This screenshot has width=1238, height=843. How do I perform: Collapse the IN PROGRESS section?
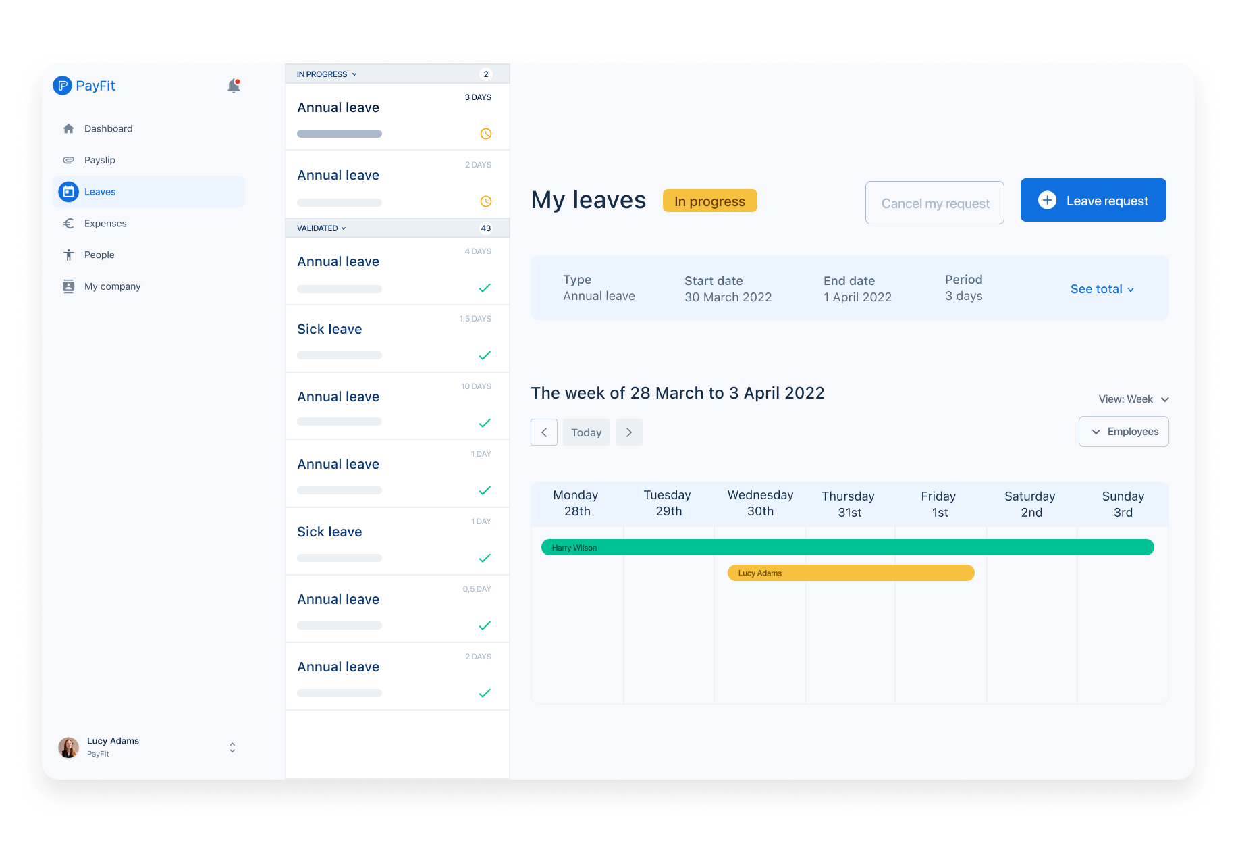click(x=354, y=74)
